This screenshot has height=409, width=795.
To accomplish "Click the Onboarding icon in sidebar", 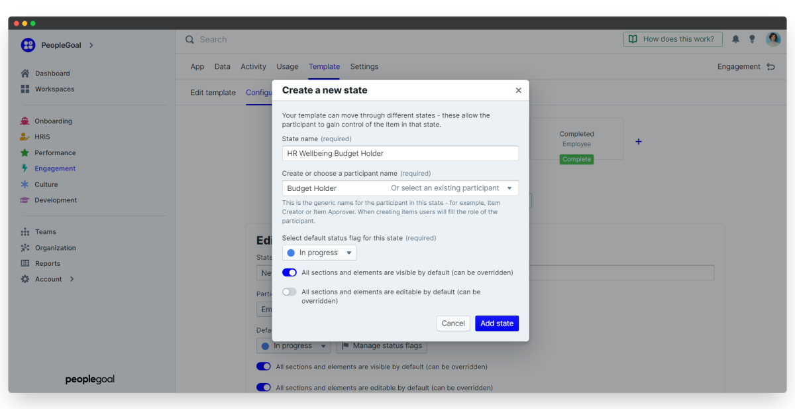I will tap(25, 121).
